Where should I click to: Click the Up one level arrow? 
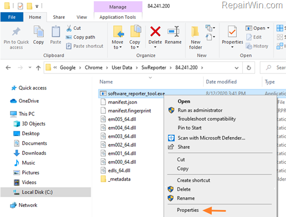(x=38, y=68)
